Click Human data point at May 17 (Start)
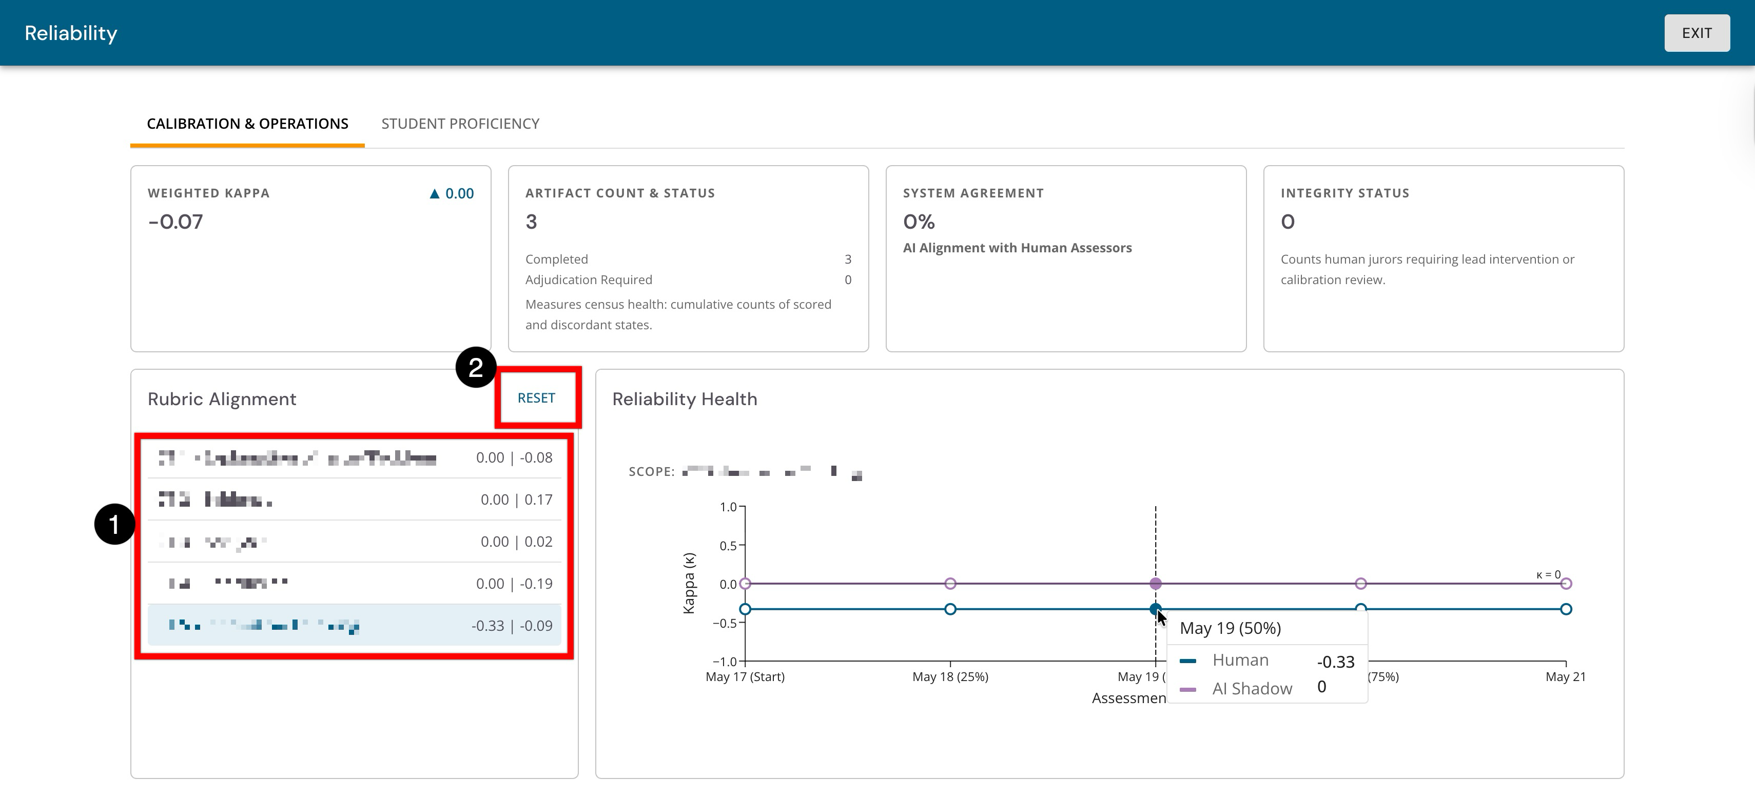 [745, 609]
